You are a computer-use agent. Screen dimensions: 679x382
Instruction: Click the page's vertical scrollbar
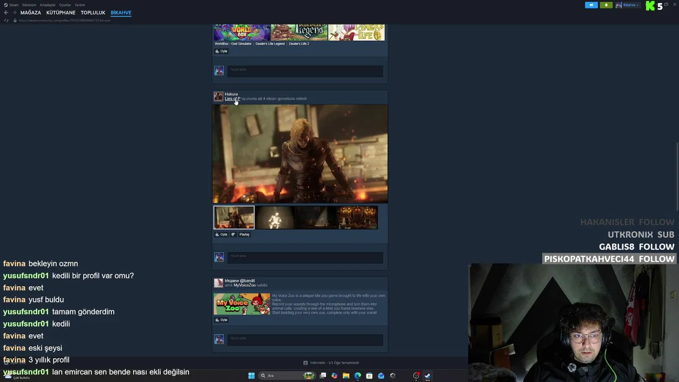pyautogui.click(x=676, y=178)
